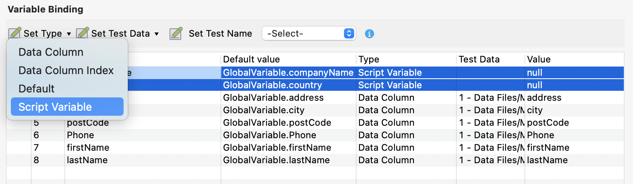Click the Test Data column header
This screenshot has width=633, height=184.
tap(479, 60)
